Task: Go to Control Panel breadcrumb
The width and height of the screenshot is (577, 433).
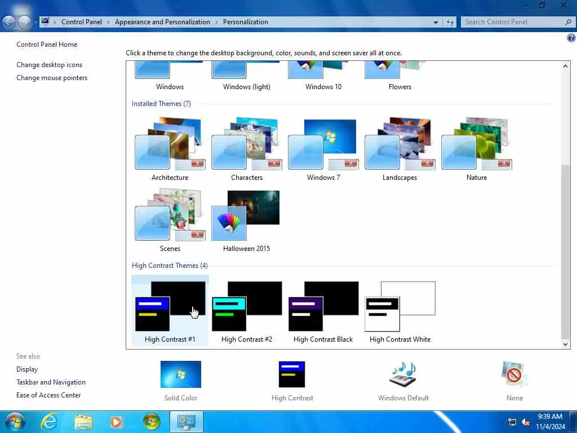Action: (82, 22)
